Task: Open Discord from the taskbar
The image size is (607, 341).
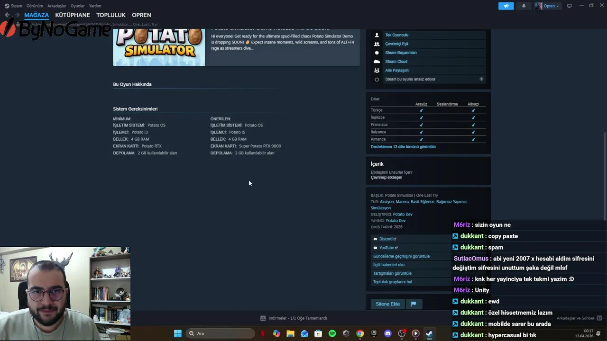Action: [388, 333]
